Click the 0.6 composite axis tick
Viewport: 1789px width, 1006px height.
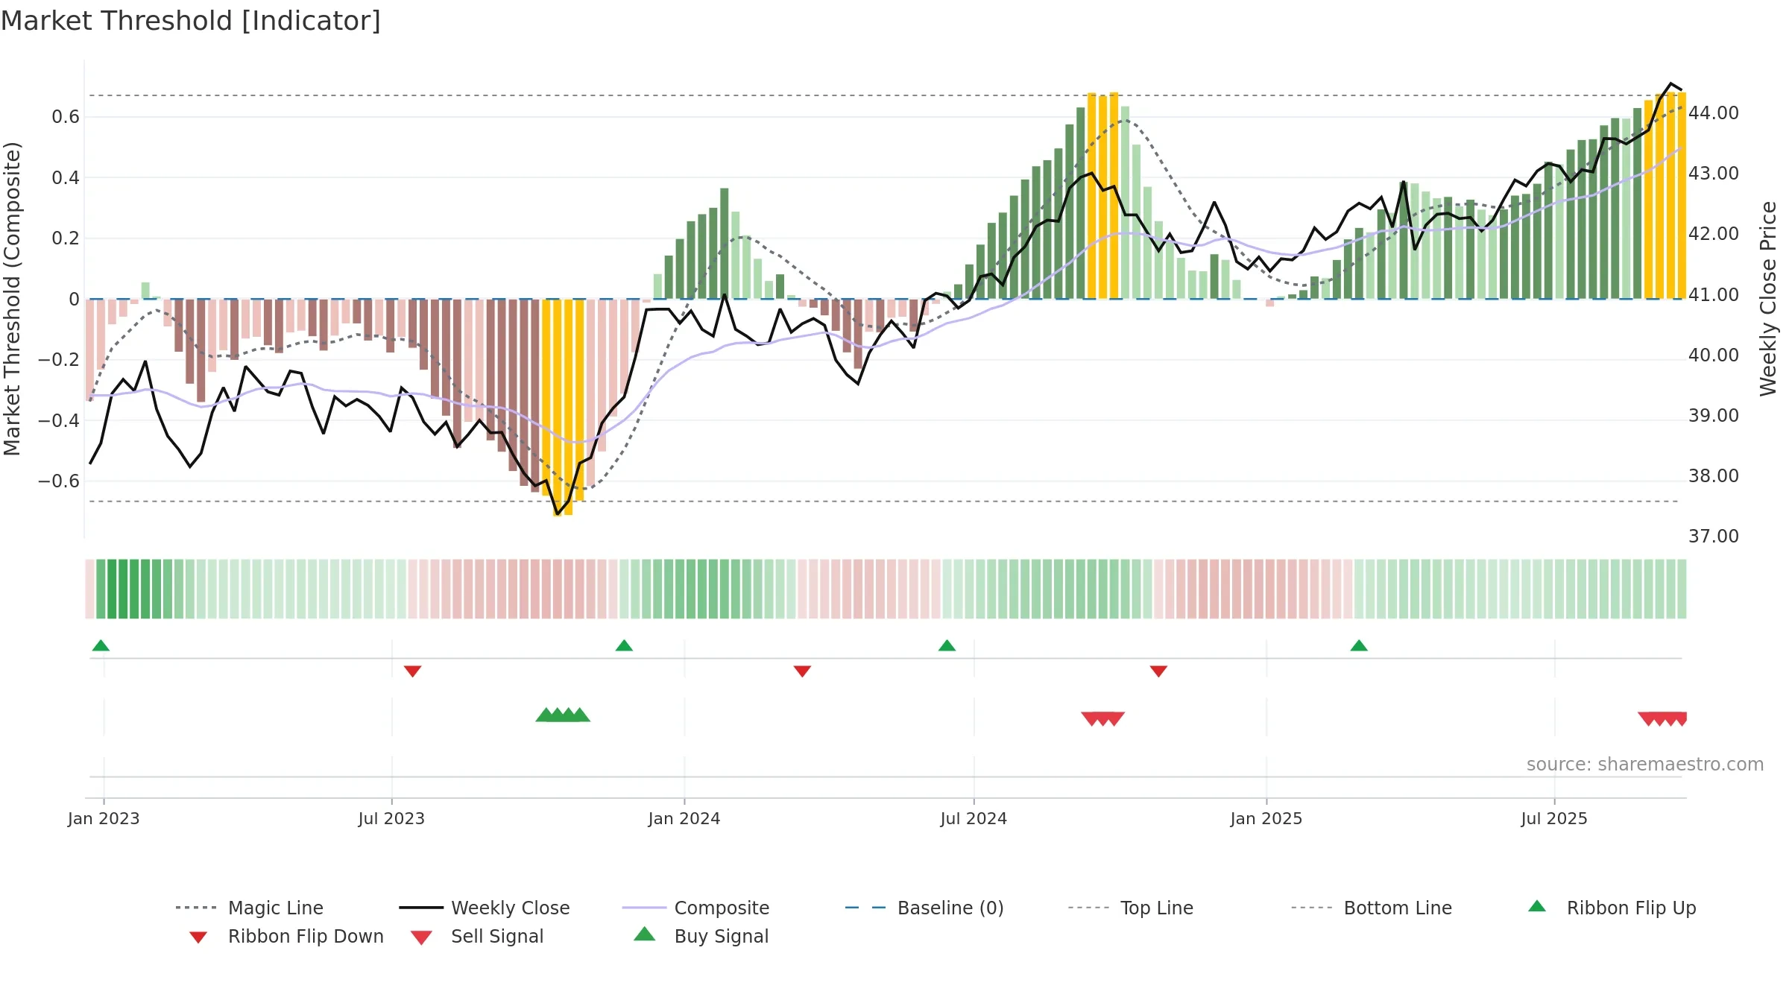click(x=66, y=117)
